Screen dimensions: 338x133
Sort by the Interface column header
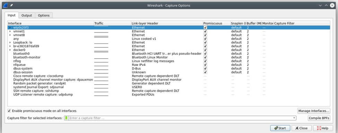click(x=51, y=23)
